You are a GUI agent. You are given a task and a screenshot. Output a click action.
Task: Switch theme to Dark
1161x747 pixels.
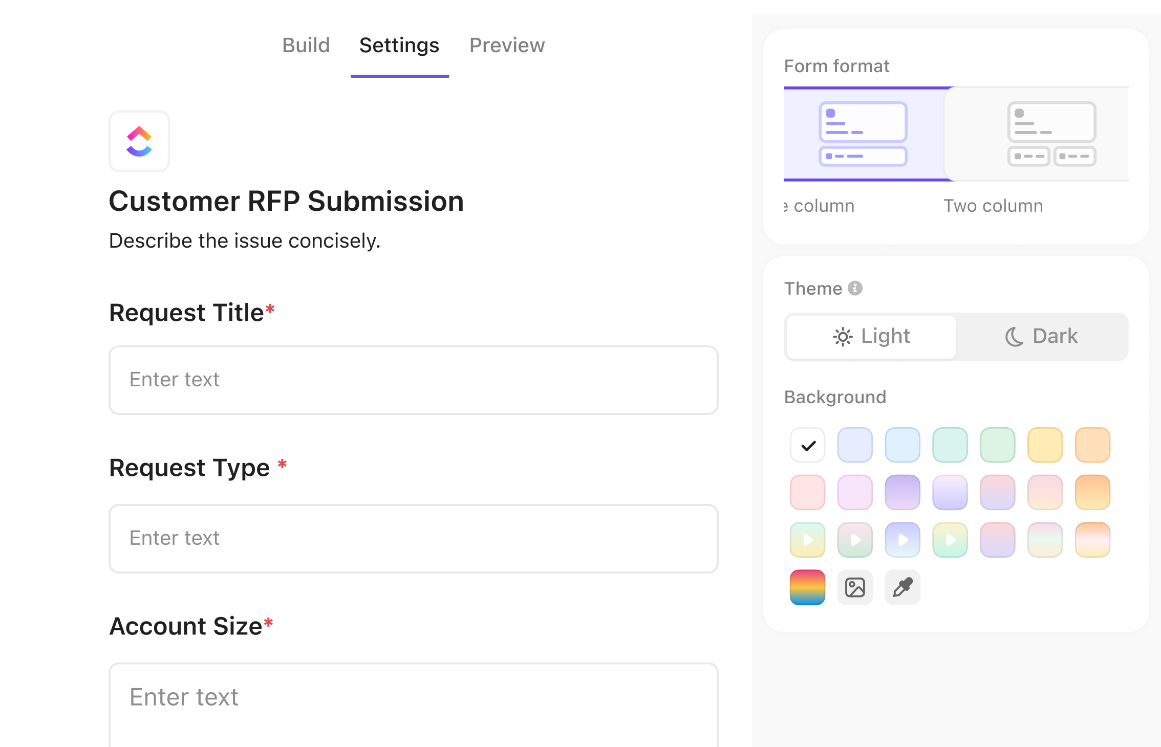pyautogui.click(x=1042, y=337)
